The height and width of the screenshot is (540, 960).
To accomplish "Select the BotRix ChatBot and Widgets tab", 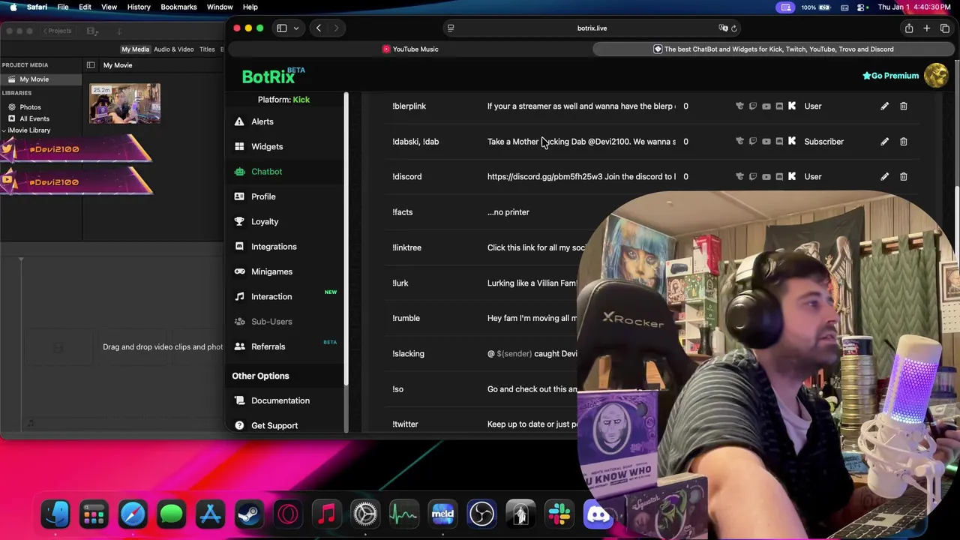I will [773, 49].
